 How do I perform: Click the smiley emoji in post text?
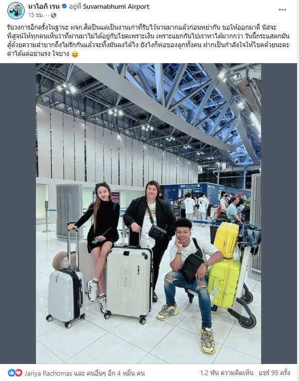click(x=75, y=54)
